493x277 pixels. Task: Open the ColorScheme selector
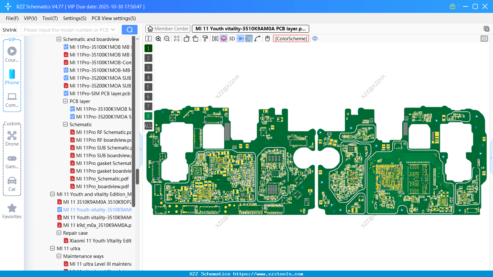click(x=291, y=38)
